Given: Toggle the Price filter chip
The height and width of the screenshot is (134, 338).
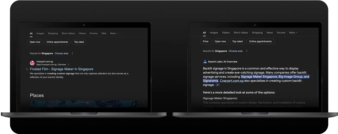Looking at the screenshot, I should click(206, 41).
